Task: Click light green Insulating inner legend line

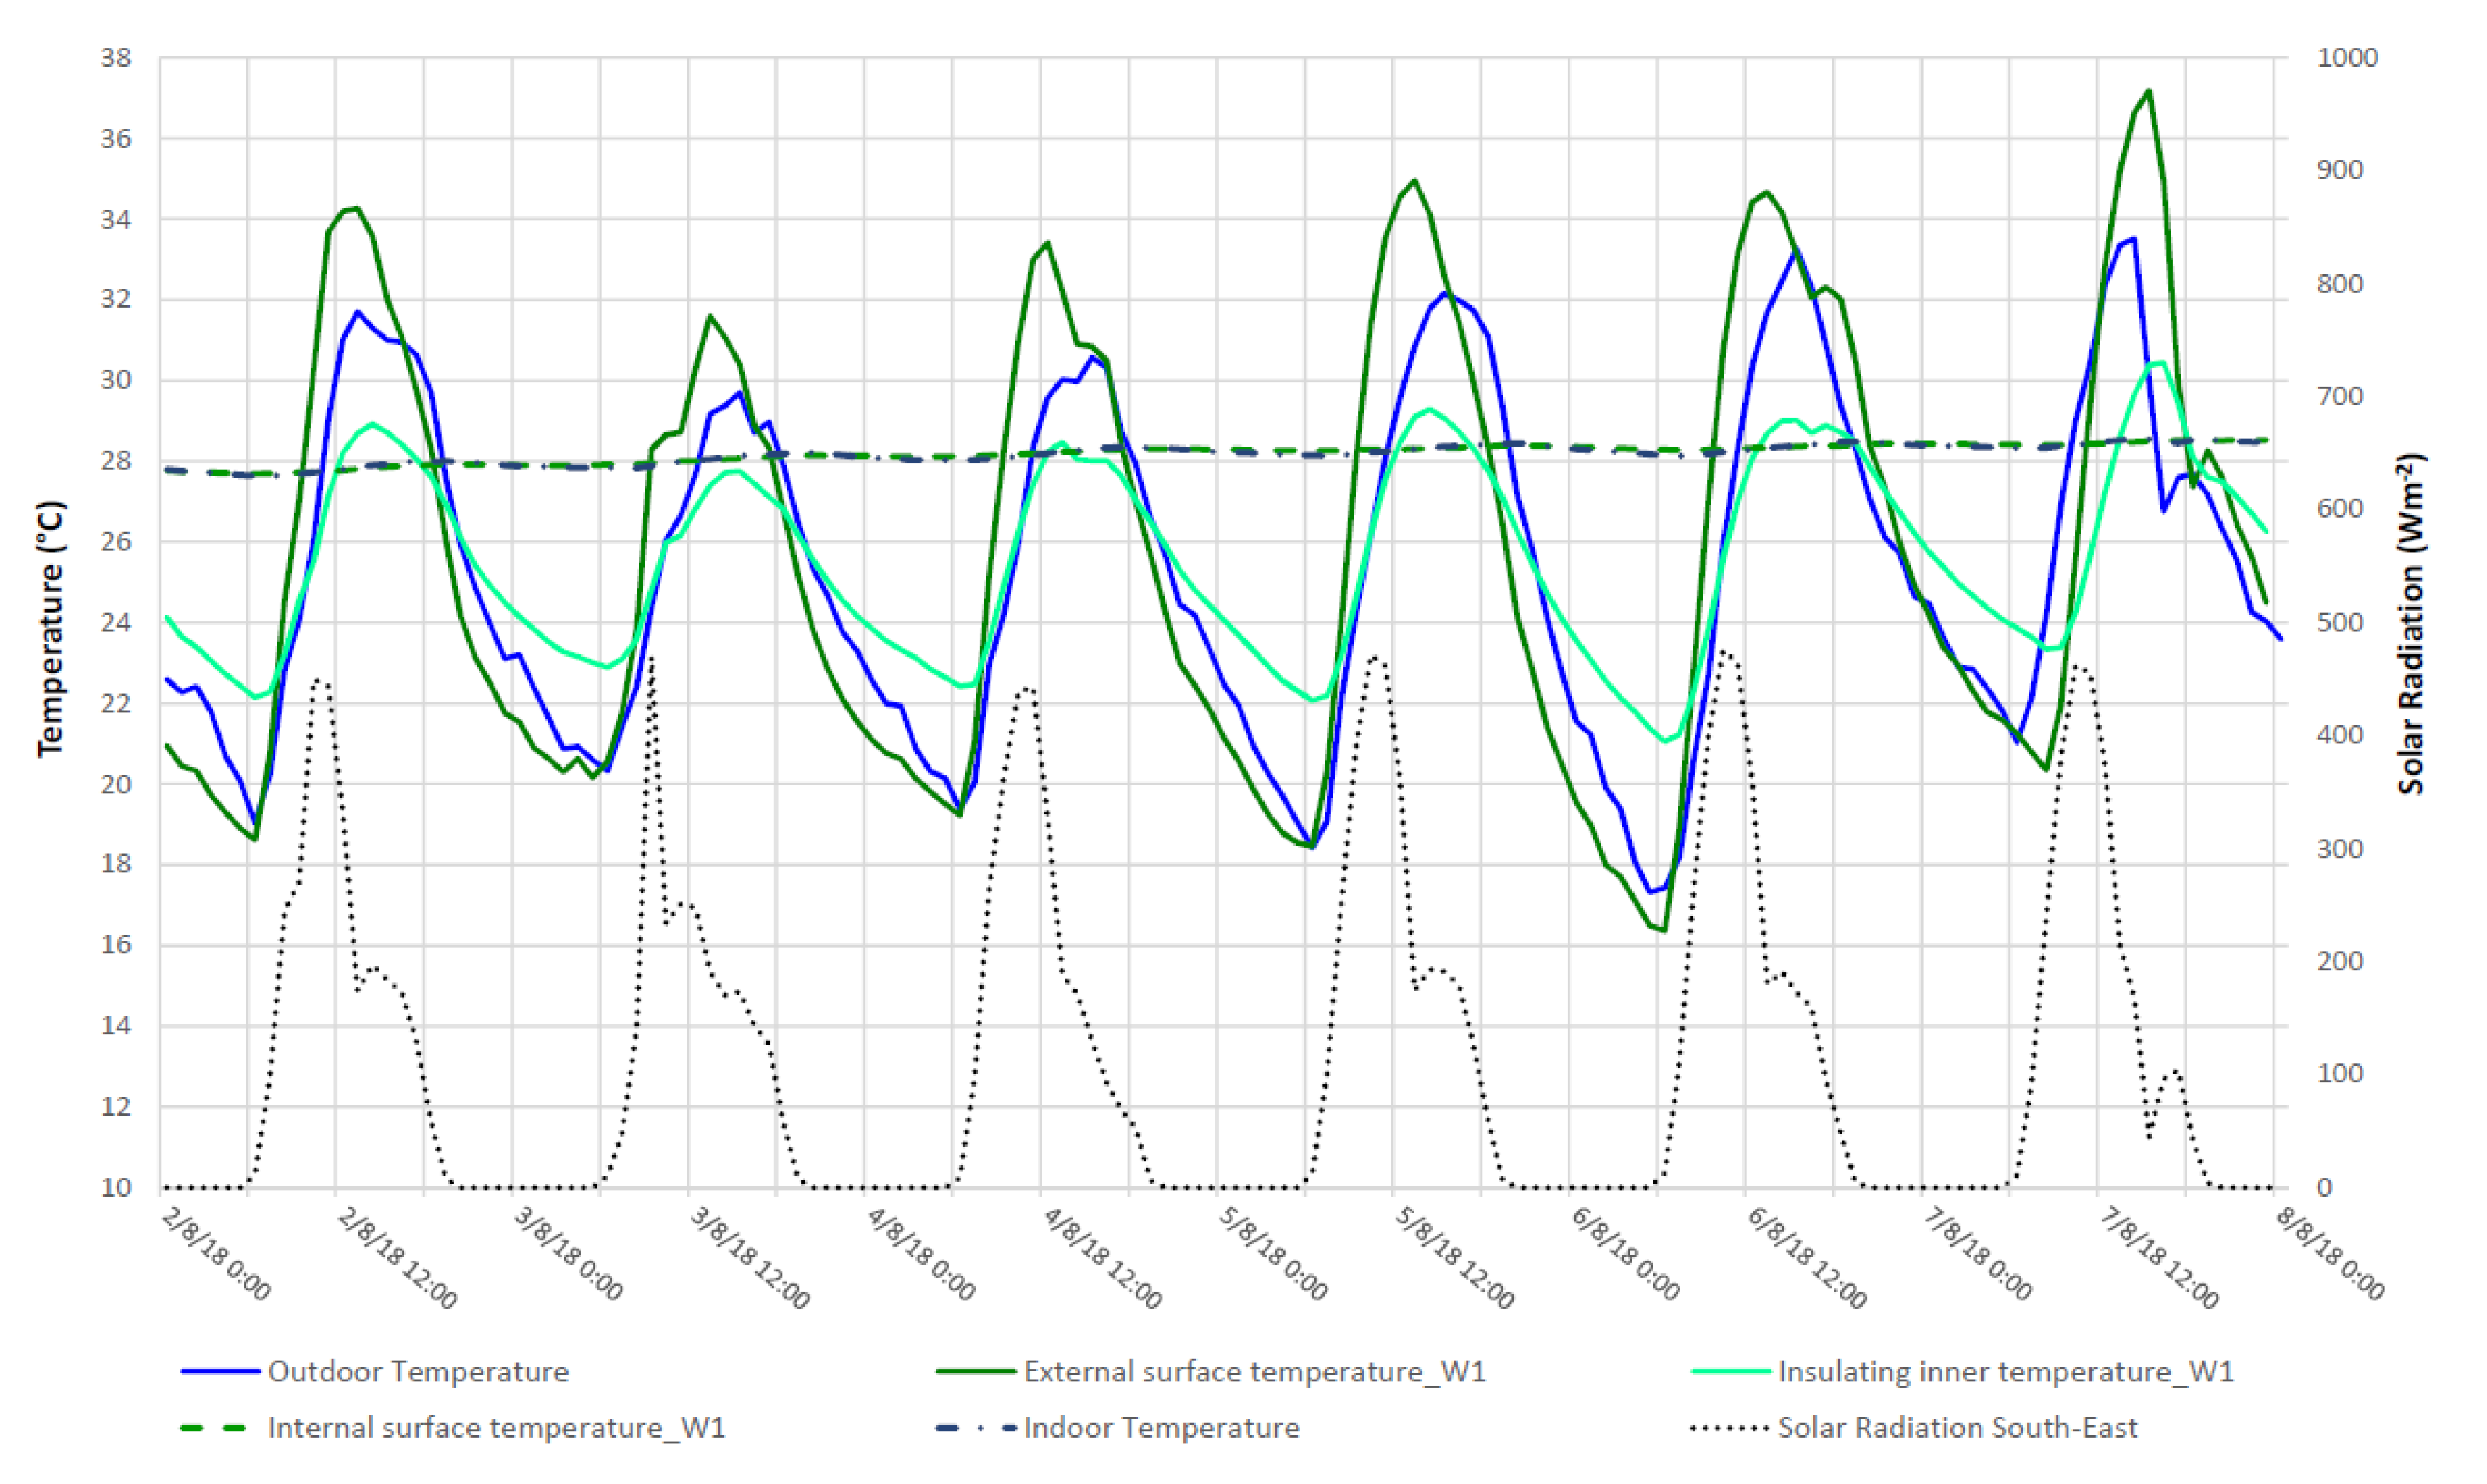Action: point(1731,1372)
